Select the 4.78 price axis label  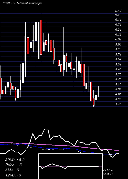tap(118, 104)
